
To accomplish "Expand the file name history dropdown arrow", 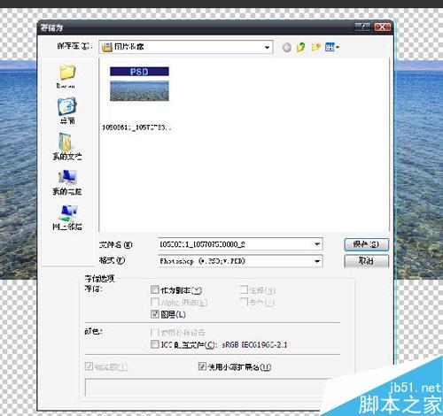I will click(x=317, y=244).
